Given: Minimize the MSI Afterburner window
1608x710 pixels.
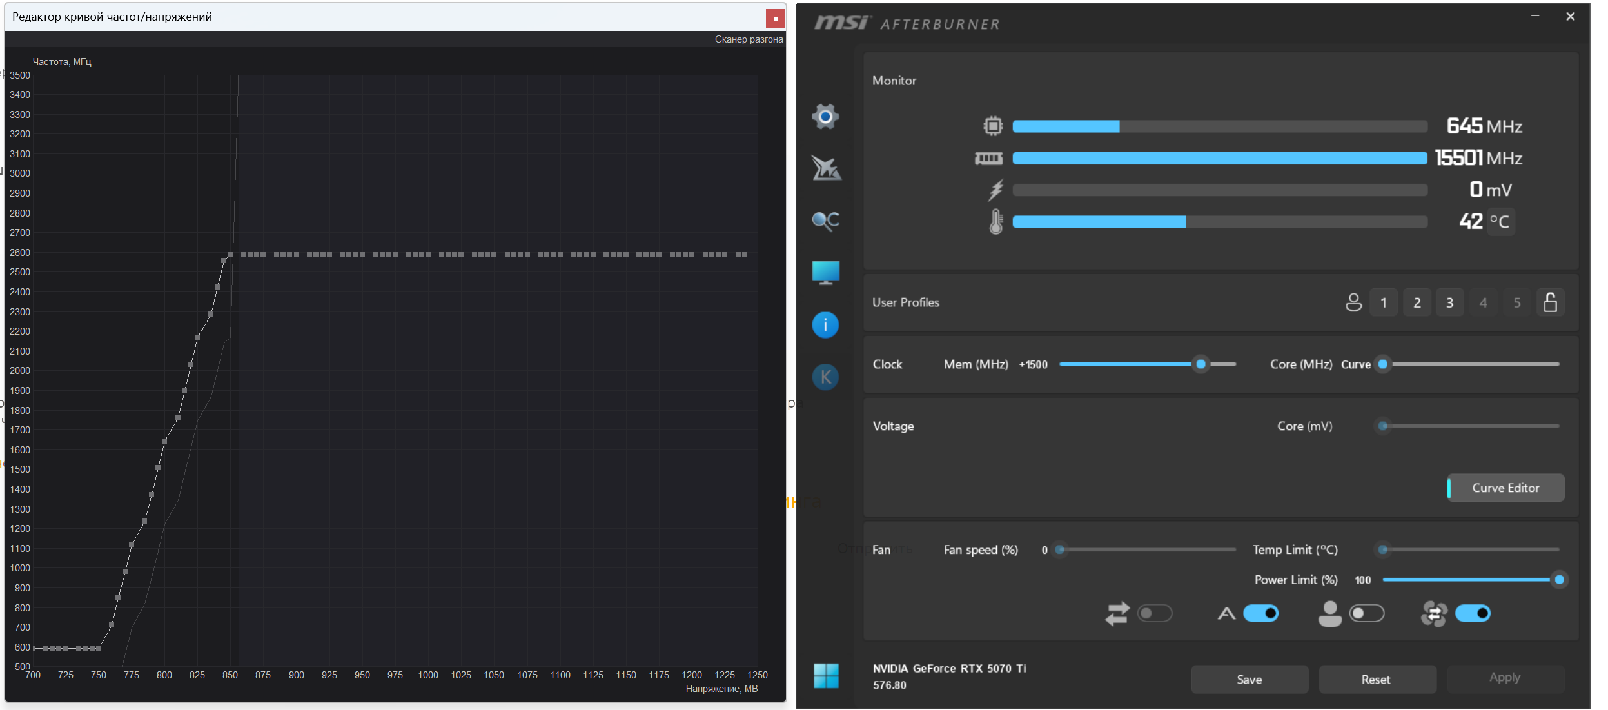Looking at the screenshot, I should click(1535, 16).
